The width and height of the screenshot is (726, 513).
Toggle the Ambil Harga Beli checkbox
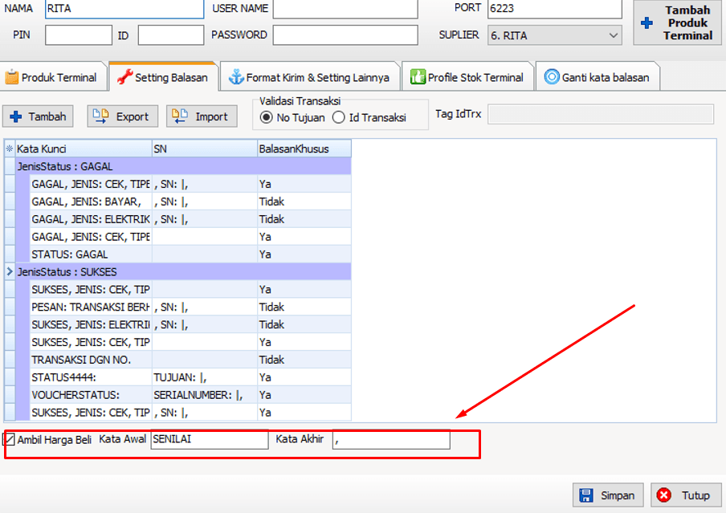click(10, 440)
